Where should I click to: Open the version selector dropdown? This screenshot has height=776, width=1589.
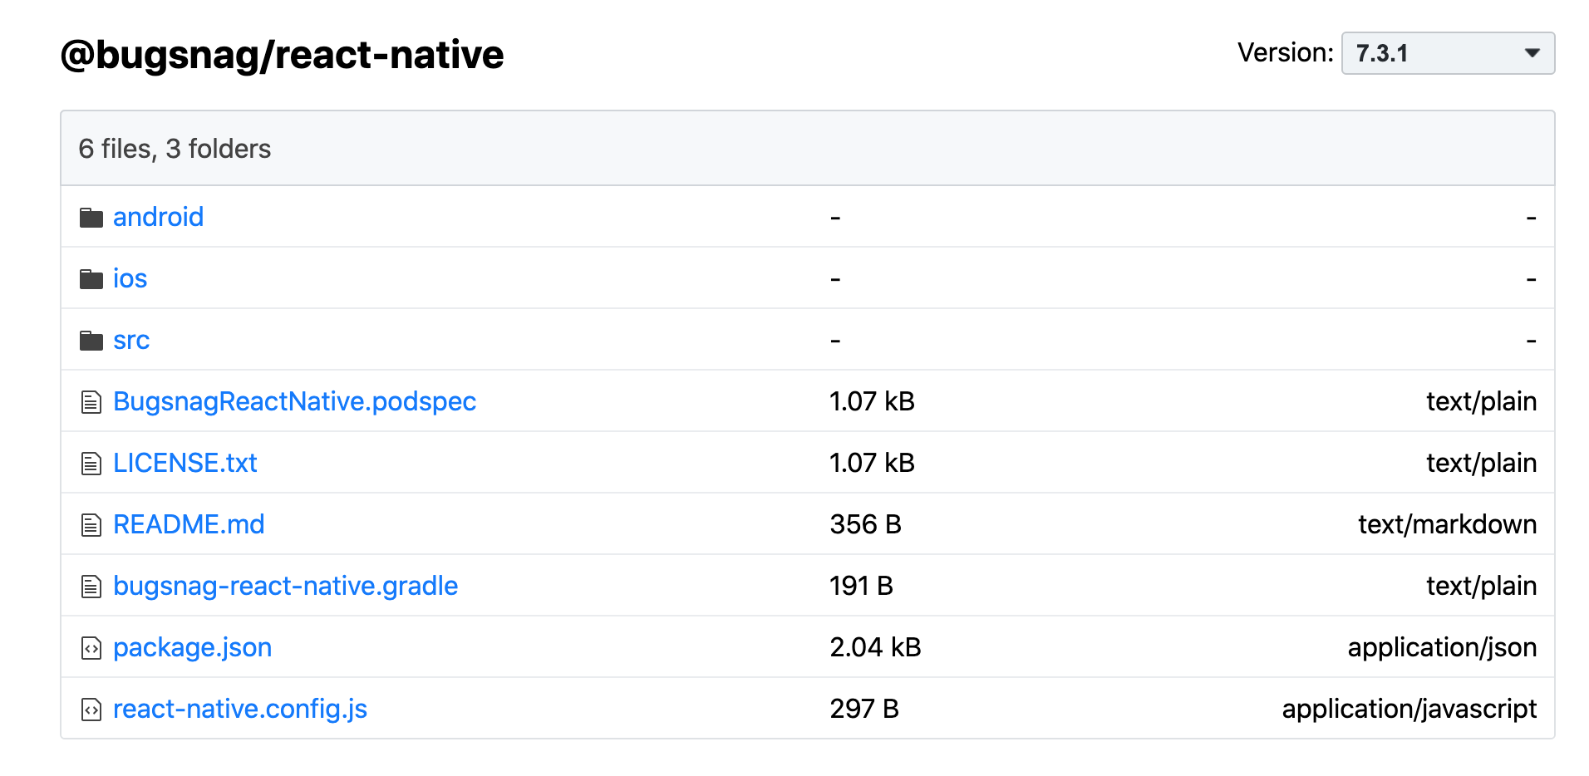pyautogui.click(x=1447, y=53)
